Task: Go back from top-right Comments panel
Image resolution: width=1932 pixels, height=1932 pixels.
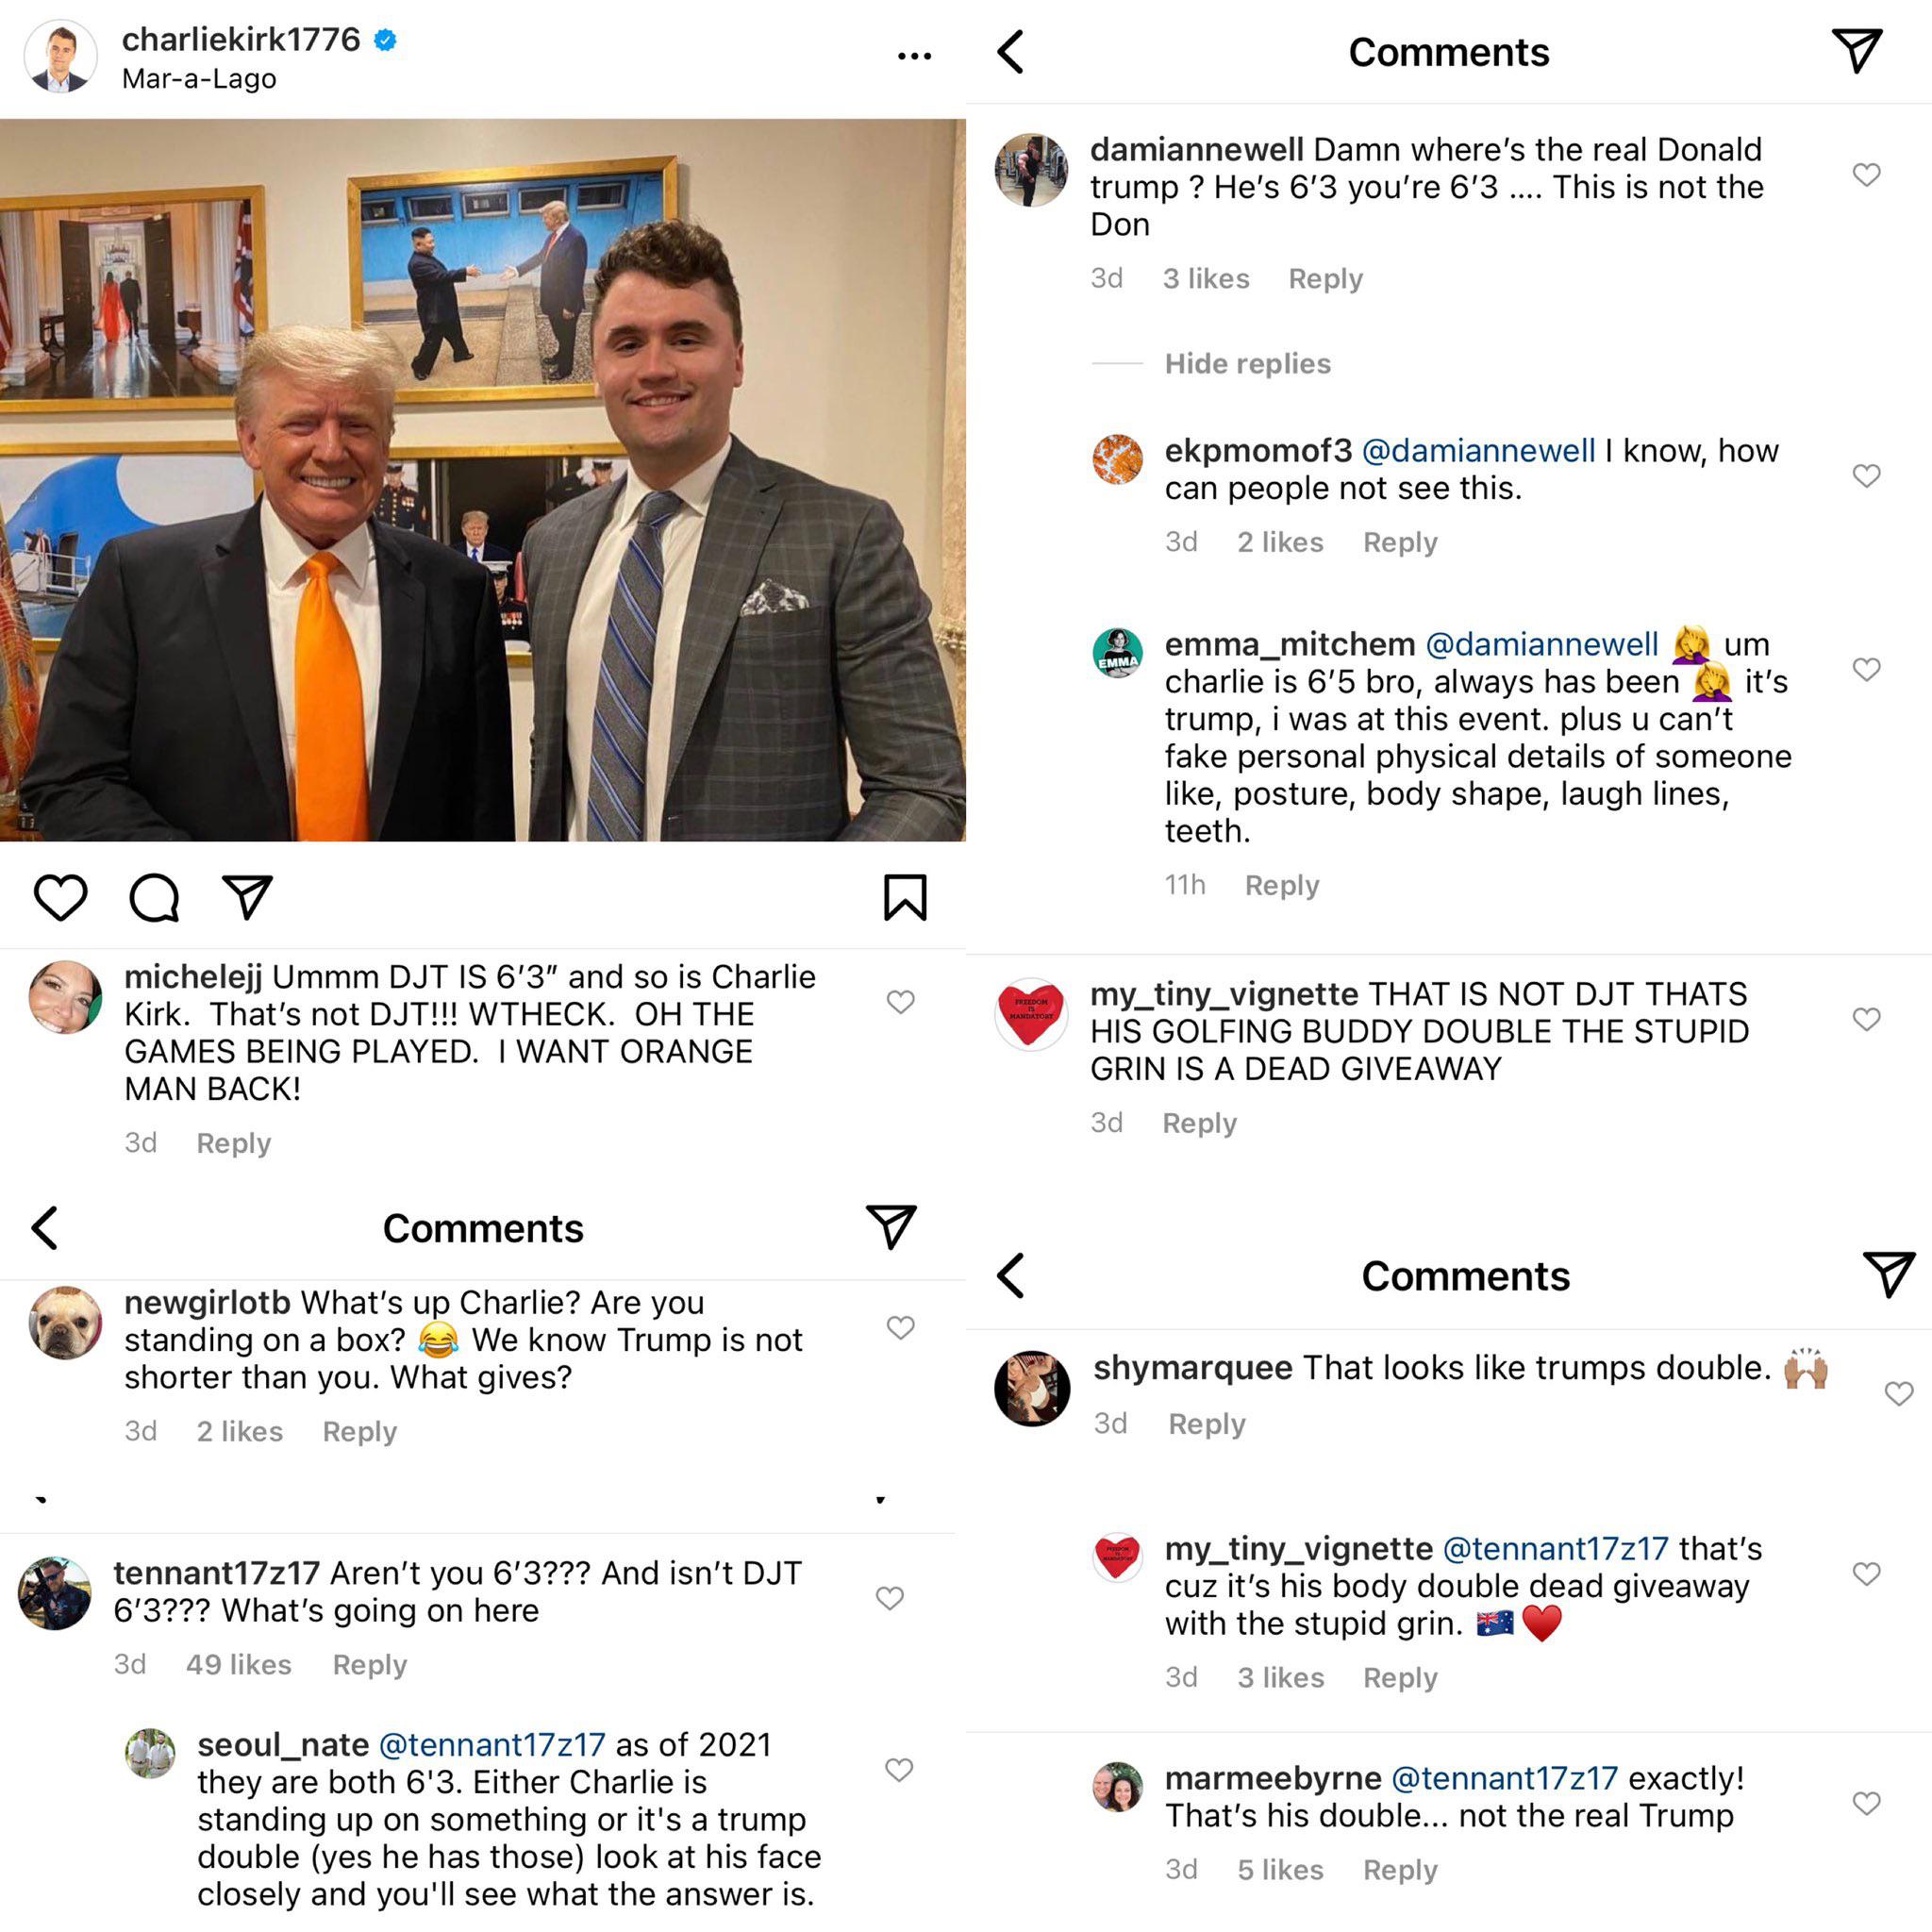Action: 1011,52
